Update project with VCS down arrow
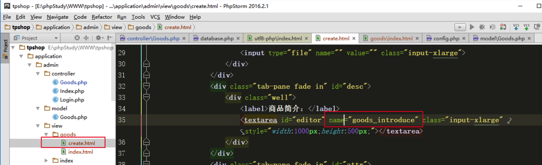Viewport: 542px width, 165px height. coord(516,27)
